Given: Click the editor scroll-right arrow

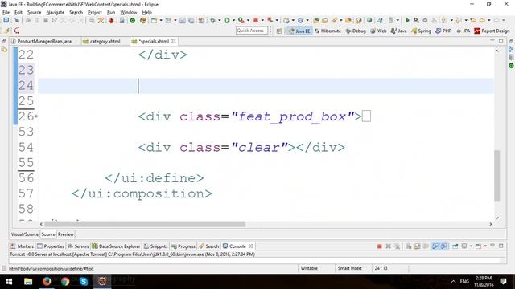Looking at the screenshot, I should tap(491, 224).
